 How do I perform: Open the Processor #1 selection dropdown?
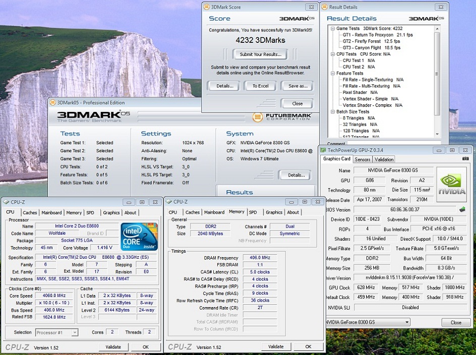tap(75, 332)
